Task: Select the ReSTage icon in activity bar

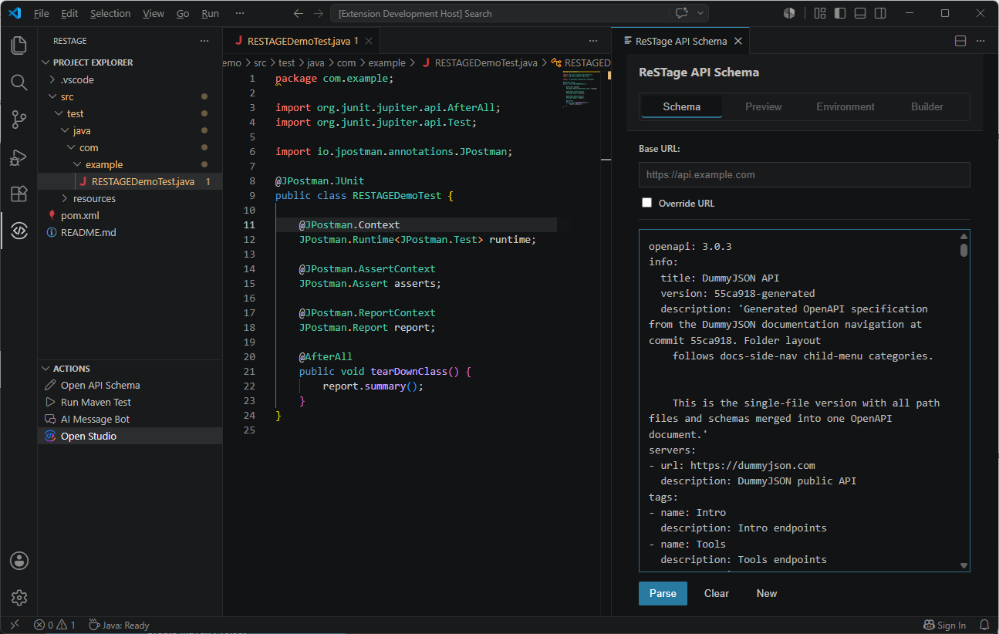Action: [x=19, y=231]
